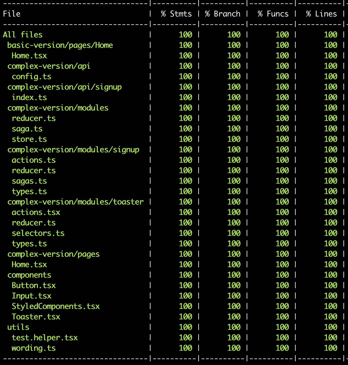Click "reducer.ts" listed under complex-version/modules/signup
The width and height of the screenshot is (348, 365).
pos(34,170)
